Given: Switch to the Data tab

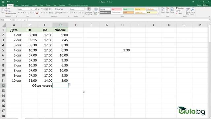Looking at the screenshot, I should pos(42,5).
